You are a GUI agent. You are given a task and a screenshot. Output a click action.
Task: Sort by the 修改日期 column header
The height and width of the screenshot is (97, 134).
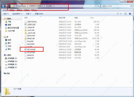(x=62, y=18)
